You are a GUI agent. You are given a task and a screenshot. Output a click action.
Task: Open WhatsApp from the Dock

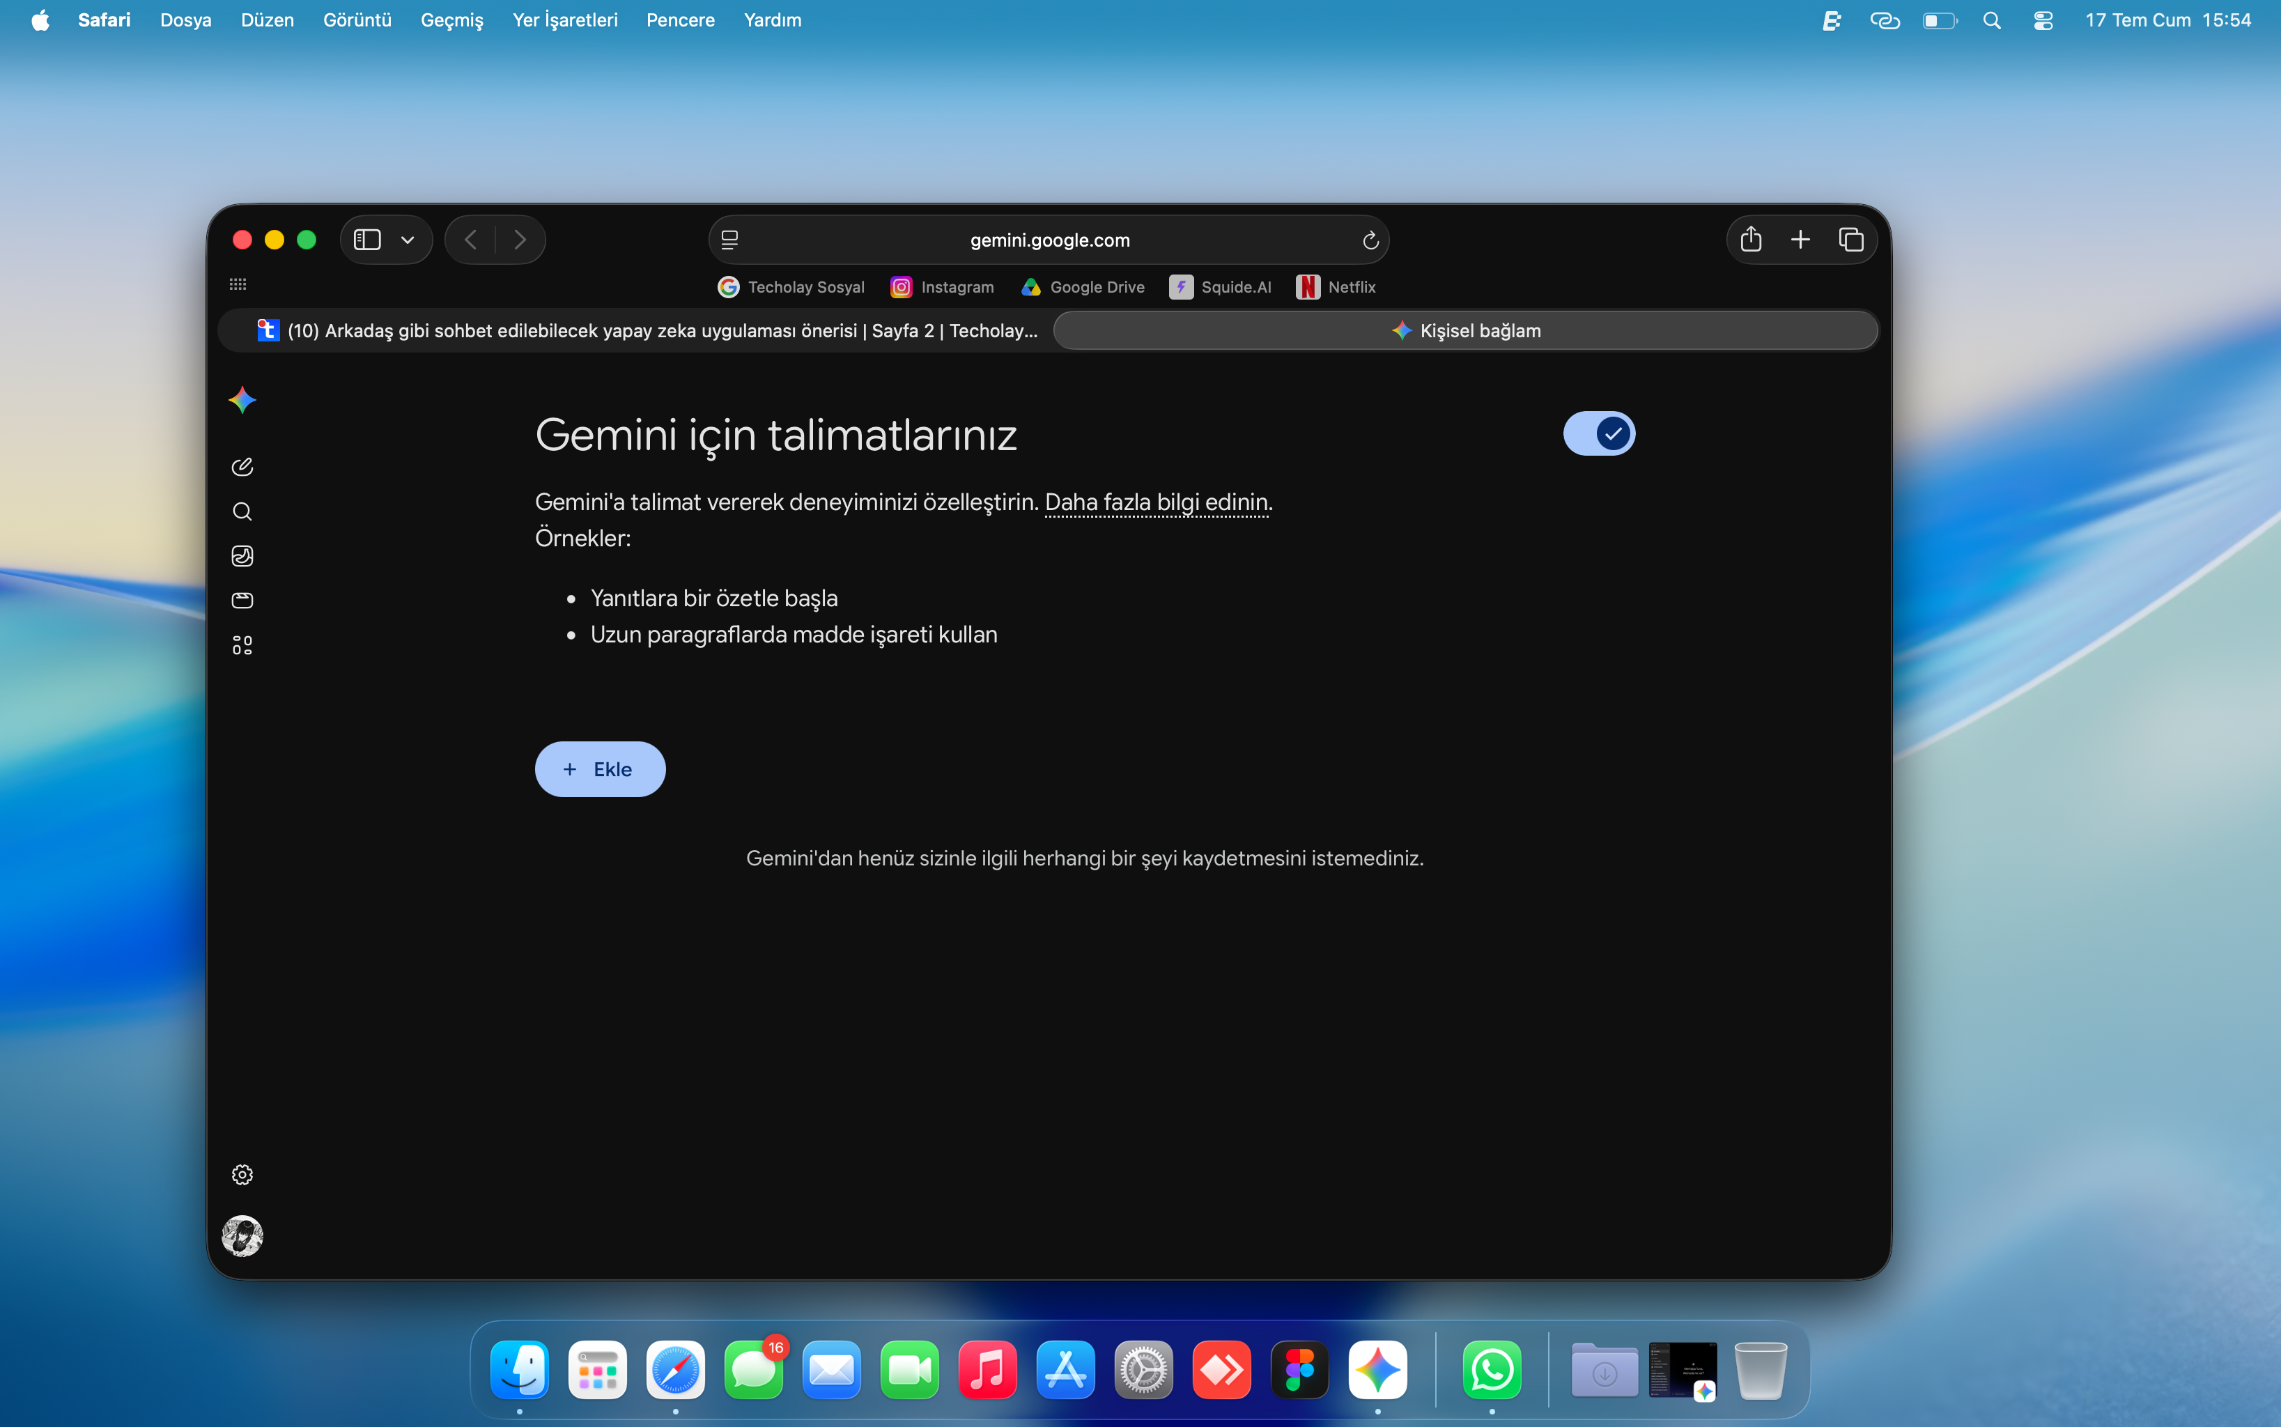(1492, 1369)
